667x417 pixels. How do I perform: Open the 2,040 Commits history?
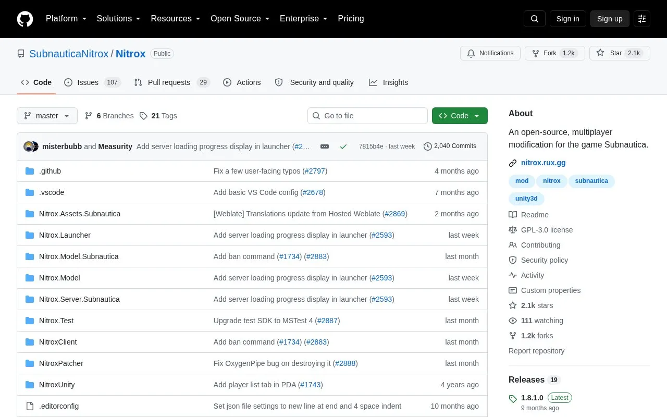click(450, 146)
